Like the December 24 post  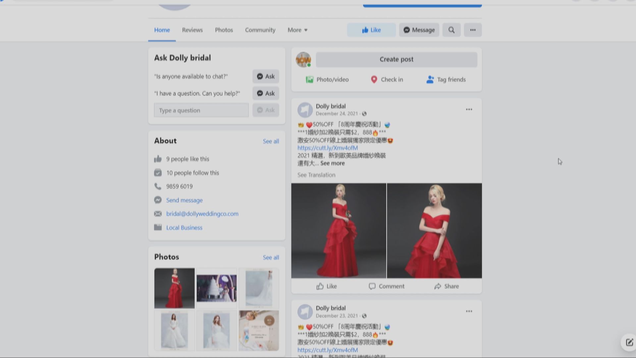pos(326,286)
